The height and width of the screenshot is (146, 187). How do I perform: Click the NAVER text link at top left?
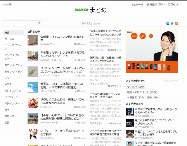point(8,5)
